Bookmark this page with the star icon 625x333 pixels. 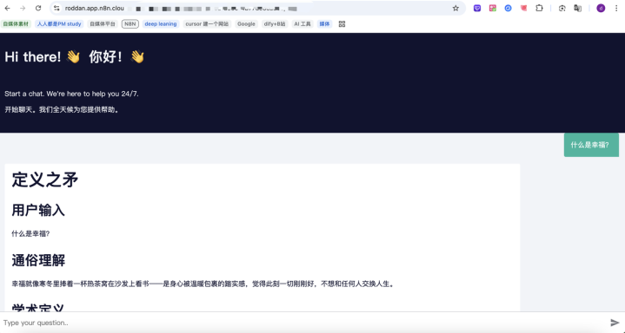[x=455, y=8]
